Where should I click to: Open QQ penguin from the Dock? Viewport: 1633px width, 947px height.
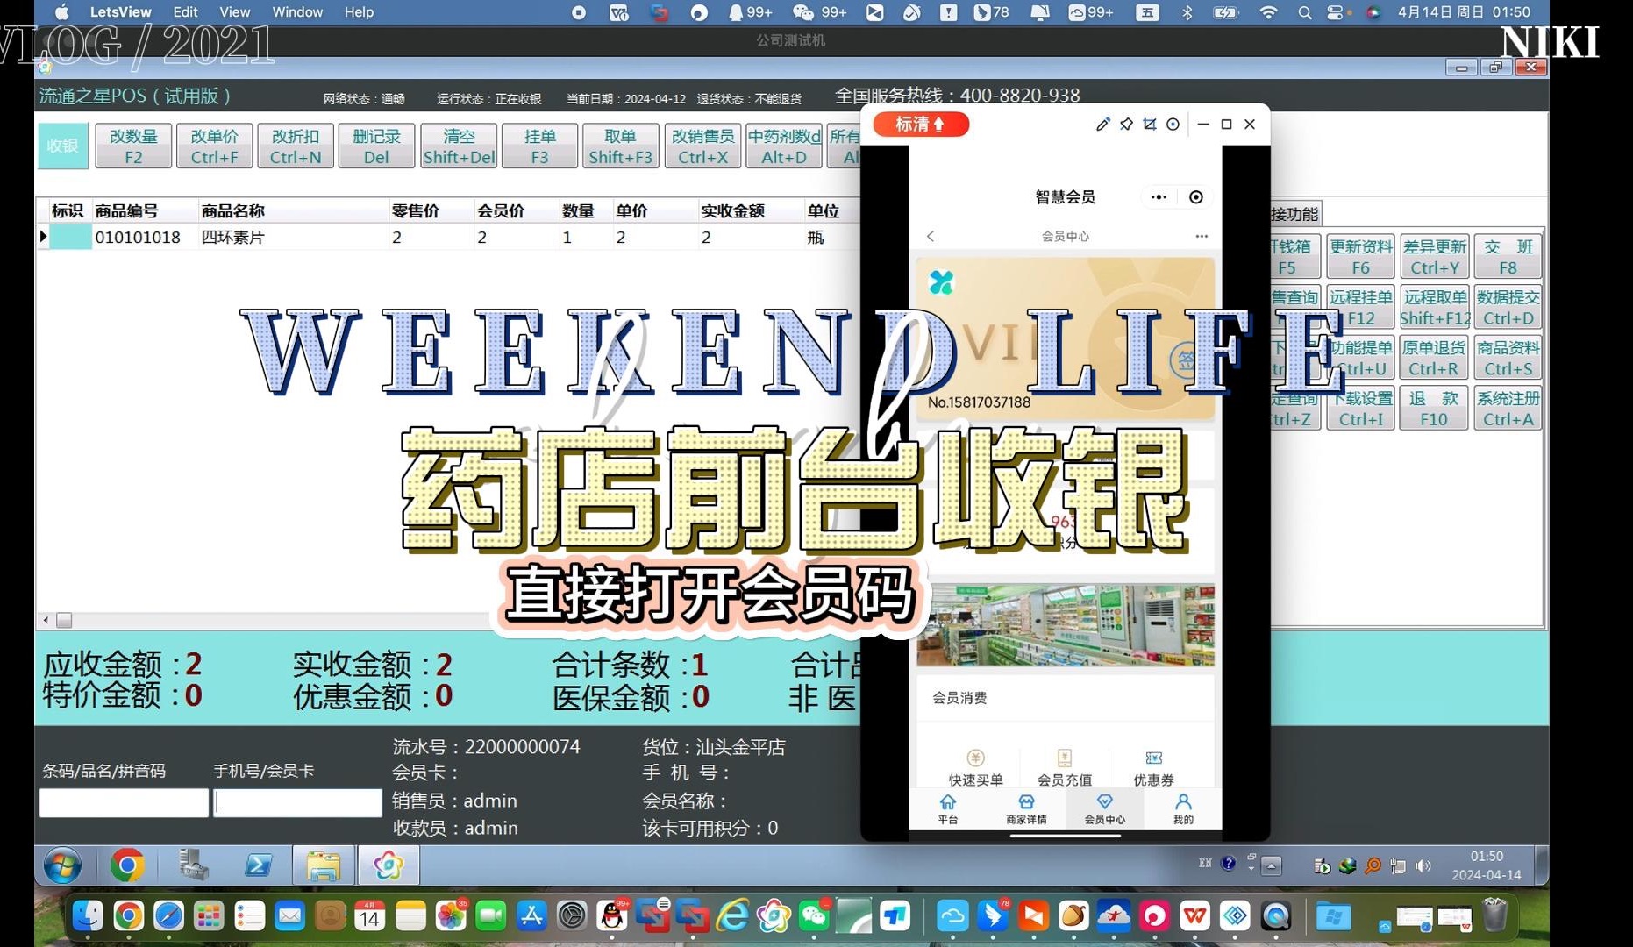tap(612, 916)
